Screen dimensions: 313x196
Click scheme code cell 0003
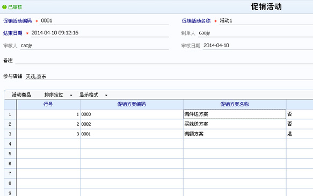(x=132, y=114)
